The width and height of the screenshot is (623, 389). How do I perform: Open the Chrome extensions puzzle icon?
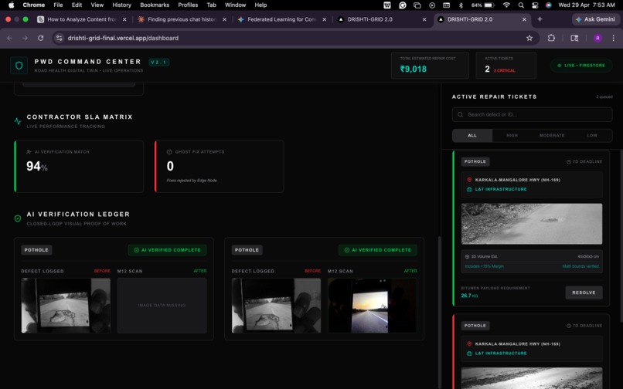tap(551, 38)
